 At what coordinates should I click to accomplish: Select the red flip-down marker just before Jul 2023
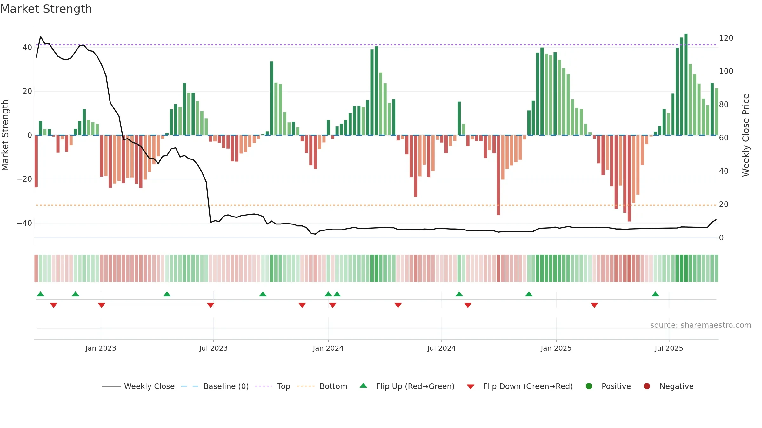(x=211, y=305)
